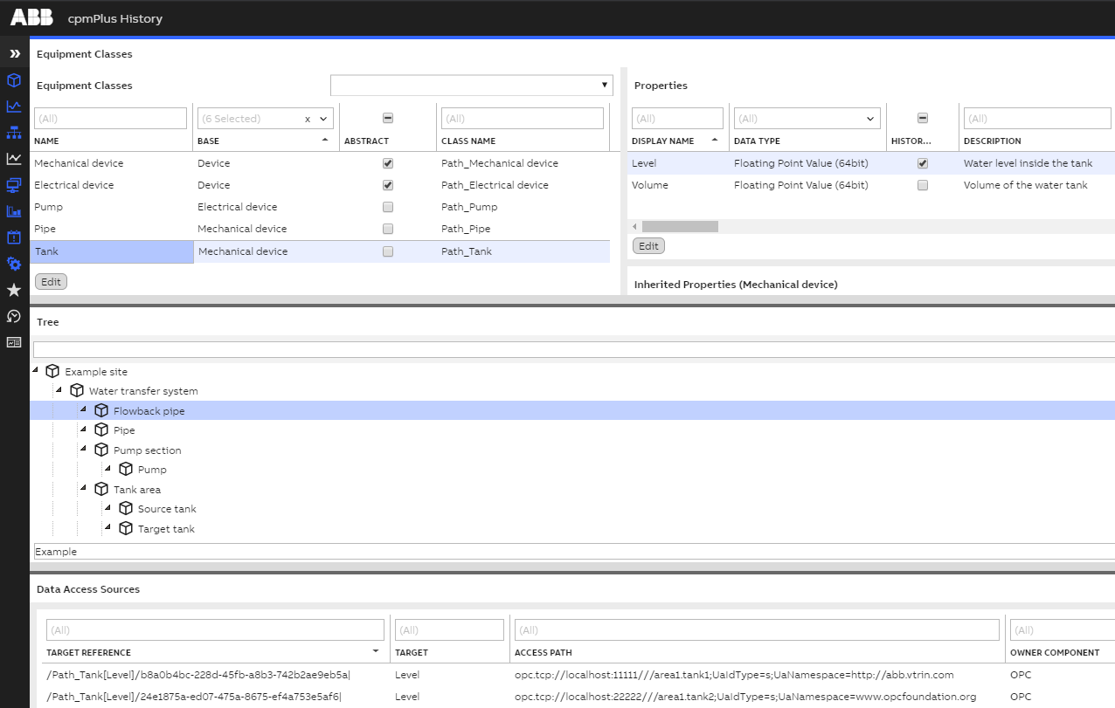Viewport: 1115px width, 708px height.
Task: Click the networked computers icon in sidebar
Action: click(x=14, y=185)
